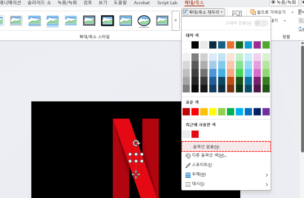The image size is (304, 198).
Task: Select the thick black border zoom style
Action: point(107,21)
